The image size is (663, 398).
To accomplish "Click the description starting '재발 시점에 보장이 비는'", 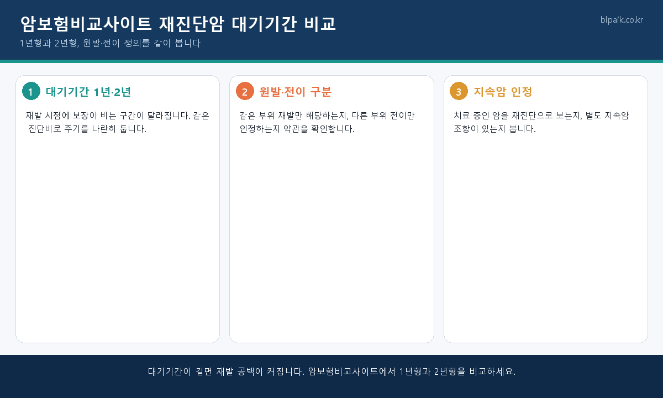I will pyautogui.click(x=118, y=122).
